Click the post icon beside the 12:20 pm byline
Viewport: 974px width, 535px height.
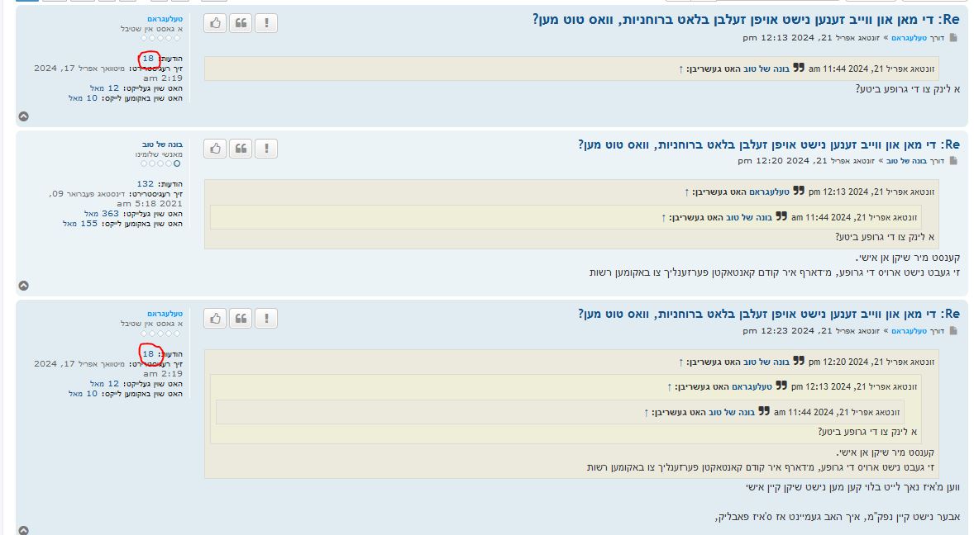pos(953,161)
